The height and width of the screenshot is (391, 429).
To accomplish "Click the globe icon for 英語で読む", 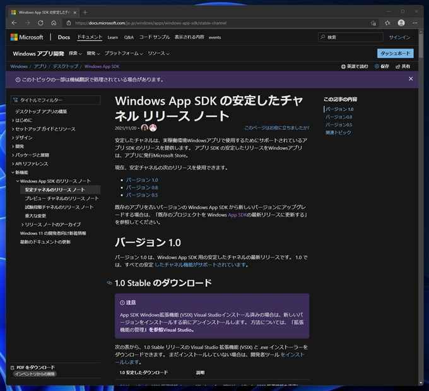I will click(343, 66).
